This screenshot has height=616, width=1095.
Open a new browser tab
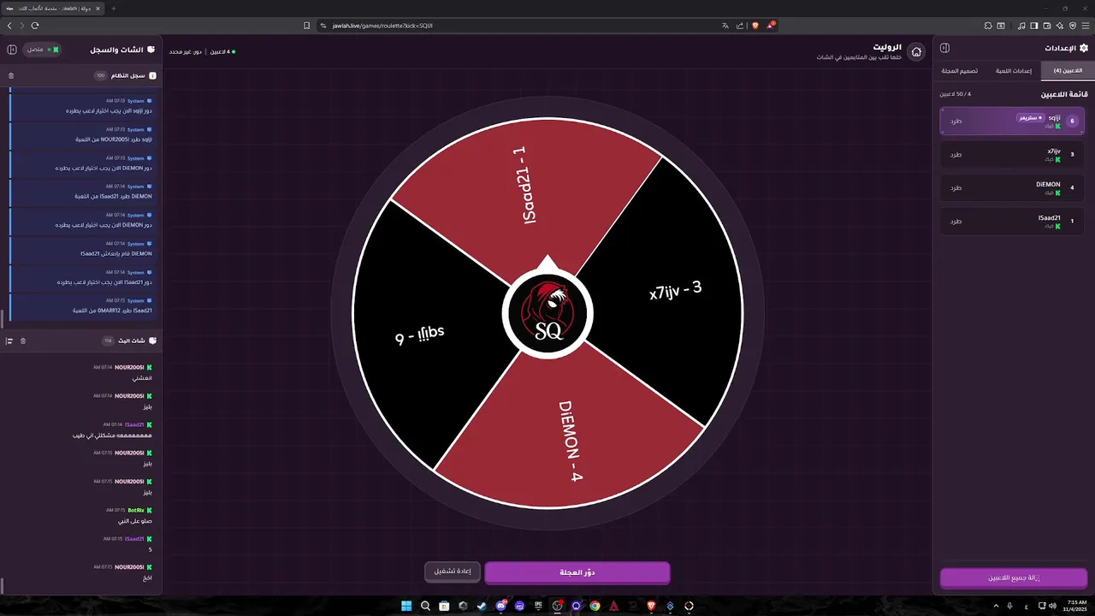point(114,9)
